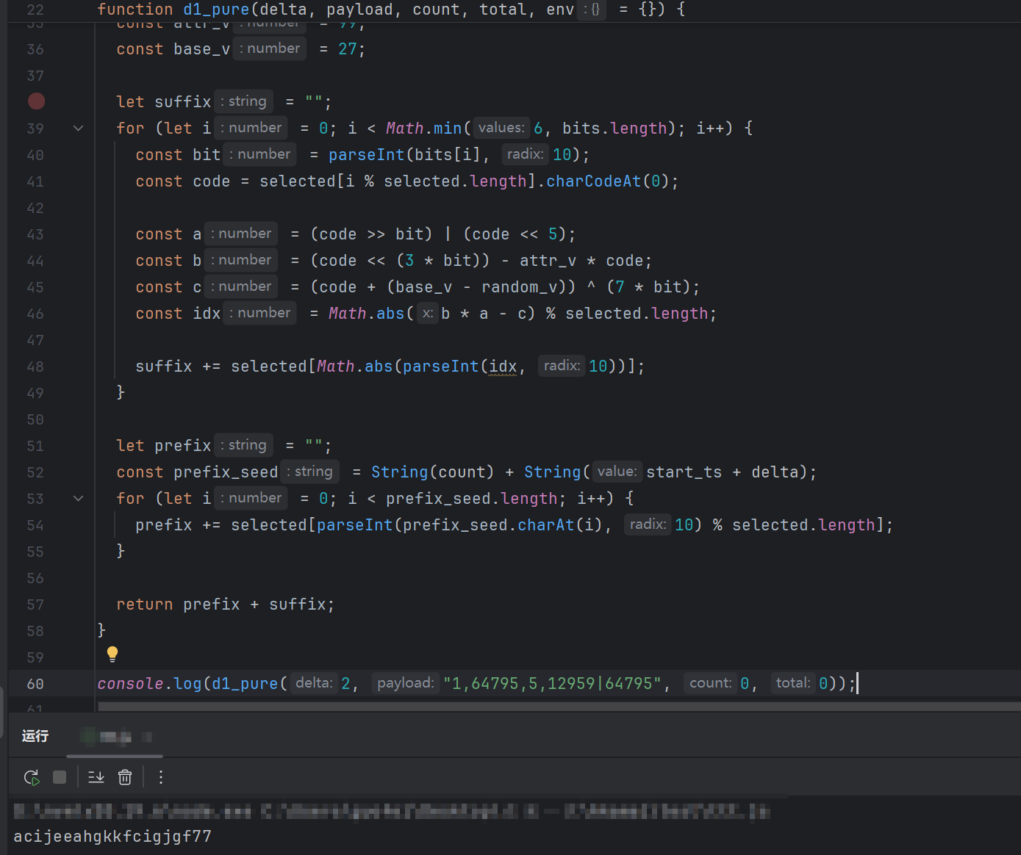Image resolution: width=1021 pixels, height=855 pixels.
Task: Collapse the for loop at line 53
Action: pos(78,498)
